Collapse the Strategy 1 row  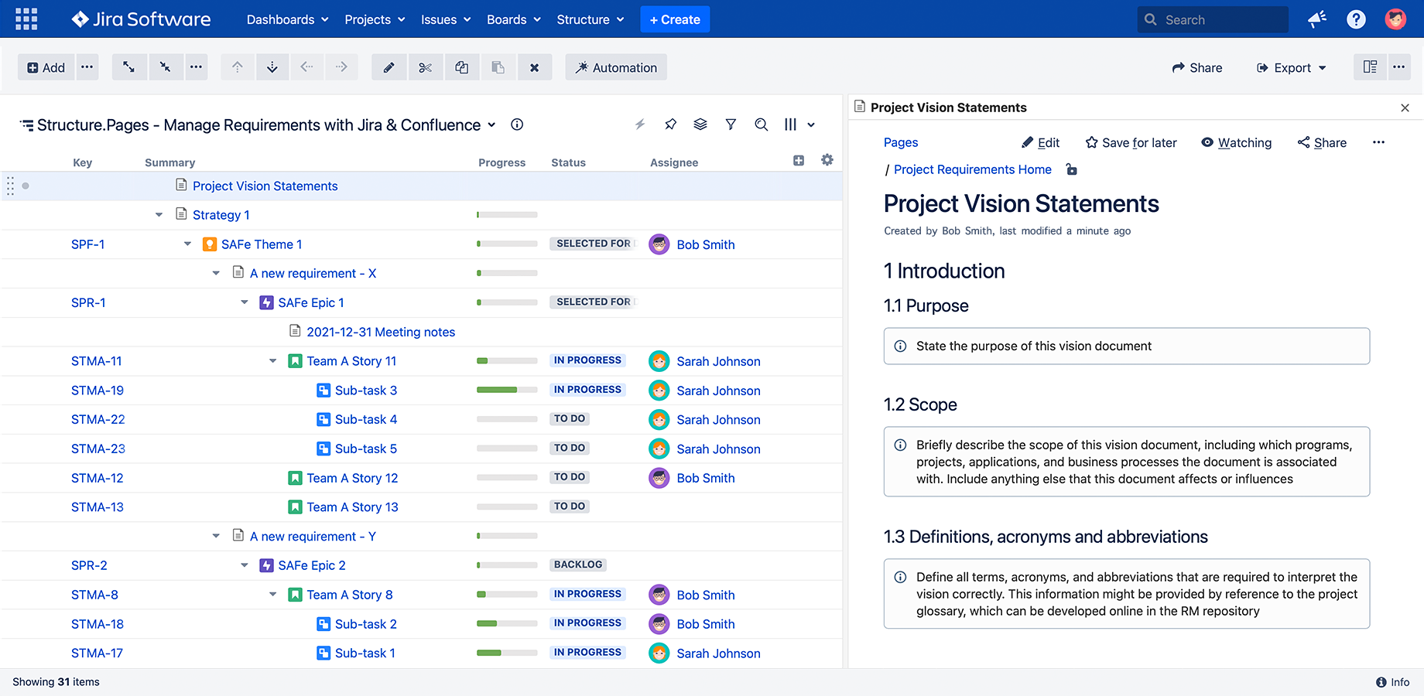pos(159,215)
